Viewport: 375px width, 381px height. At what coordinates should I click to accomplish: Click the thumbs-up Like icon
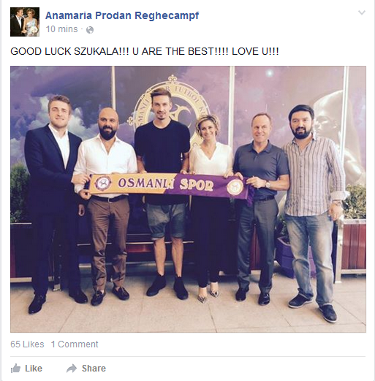tap(16, 369)
